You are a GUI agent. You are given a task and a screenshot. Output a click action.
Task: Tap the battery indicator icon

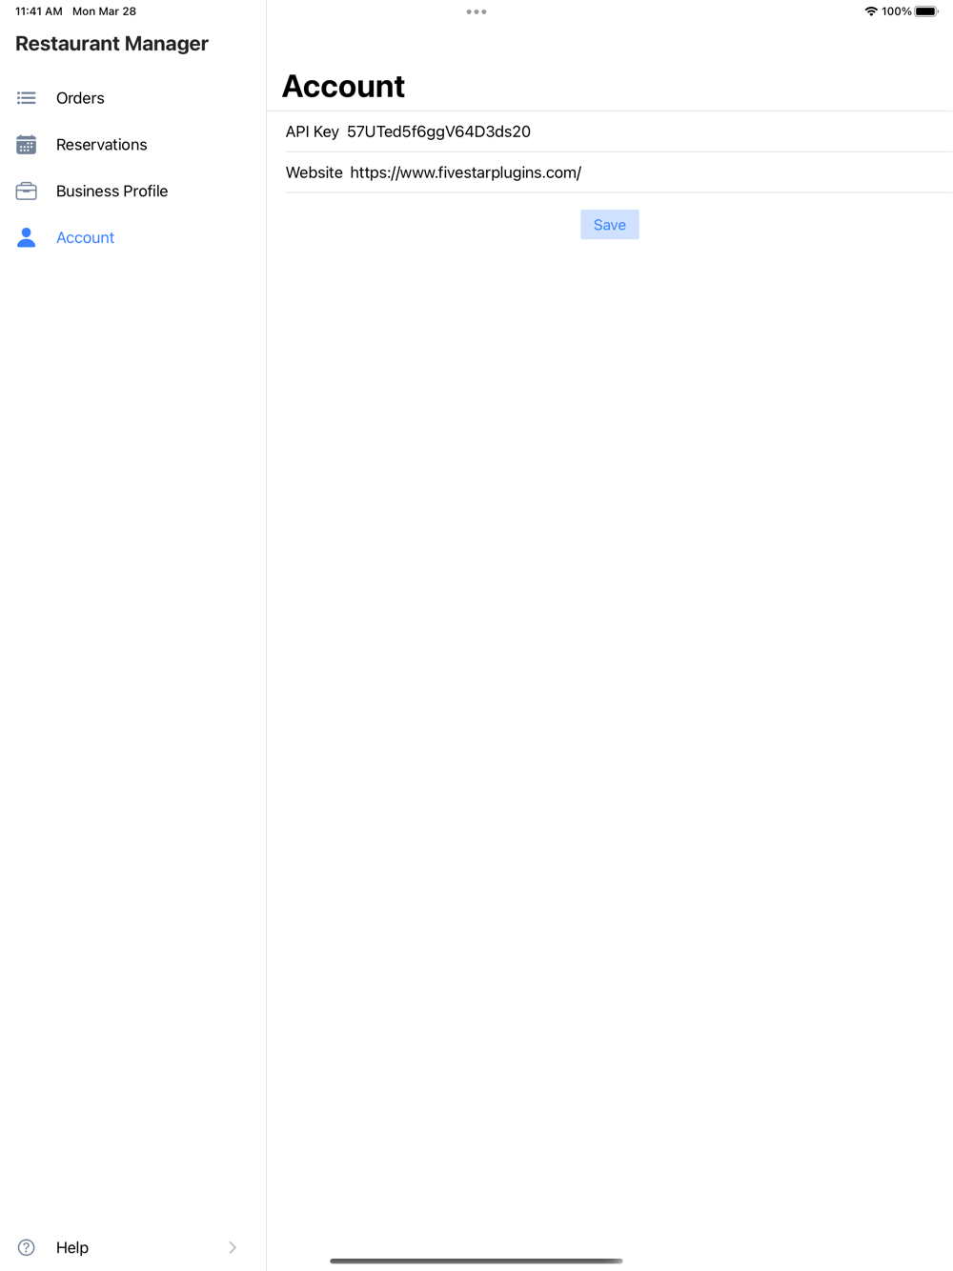pyautogui.click(x=926, y=11)
